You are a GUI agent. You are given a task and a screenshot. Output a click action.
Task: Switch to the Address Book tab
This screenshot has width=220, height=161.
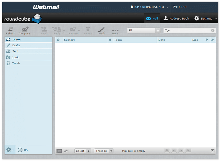tap(176, 18)
